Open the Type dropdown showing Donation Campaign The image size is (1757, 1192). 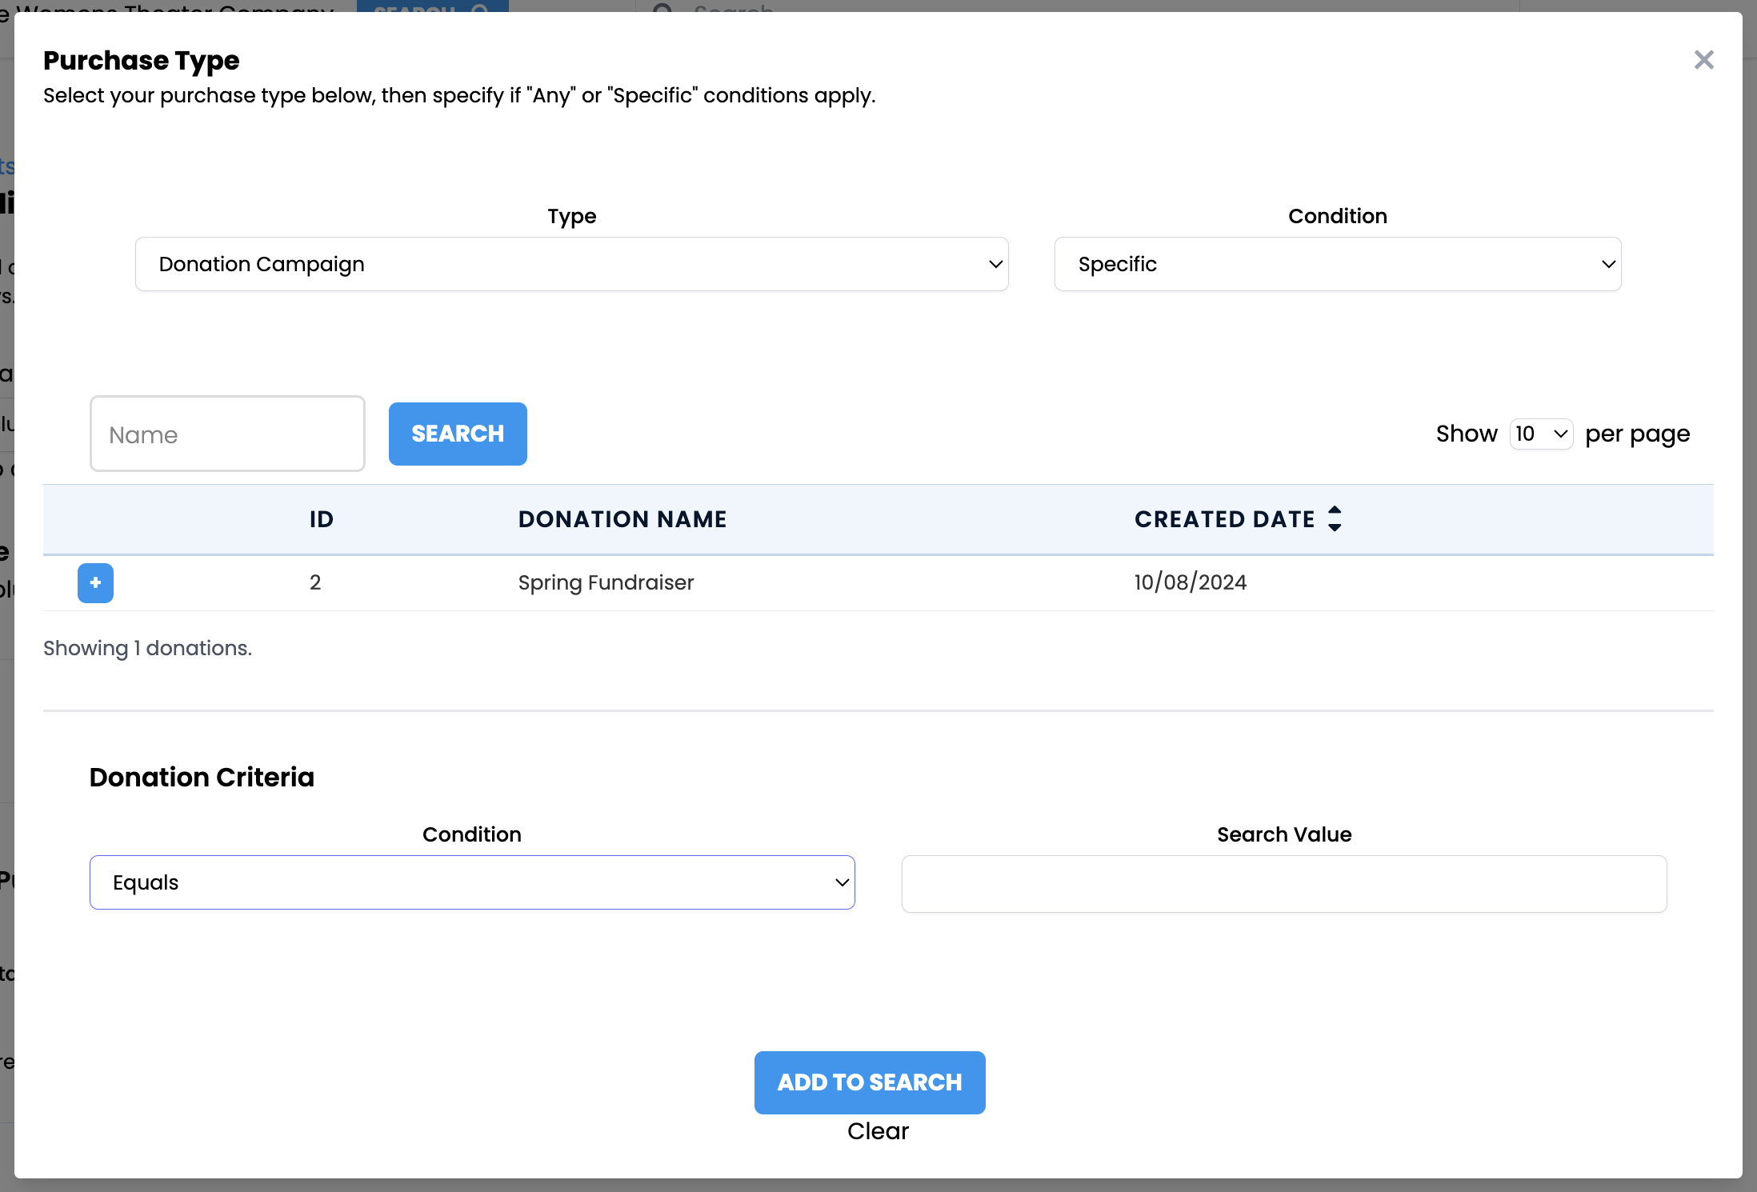571,264
